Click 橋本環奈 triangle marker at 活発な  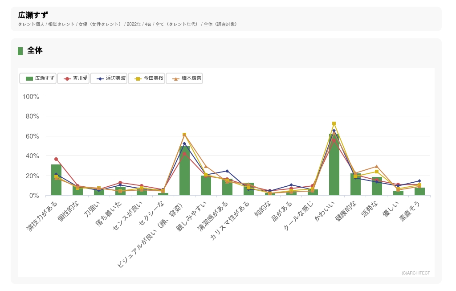point(377,166)
